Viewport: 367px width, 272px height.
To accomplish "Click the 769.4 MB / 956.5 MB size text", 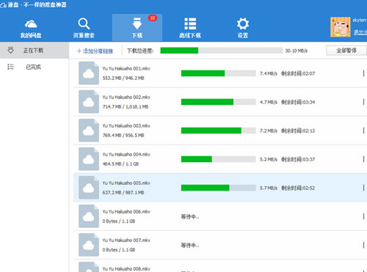I will (123, 136).
